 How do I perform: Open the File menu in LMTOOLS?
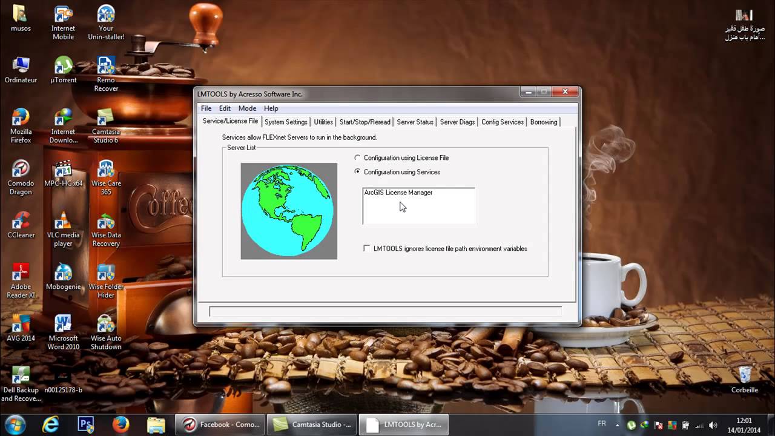206,108
